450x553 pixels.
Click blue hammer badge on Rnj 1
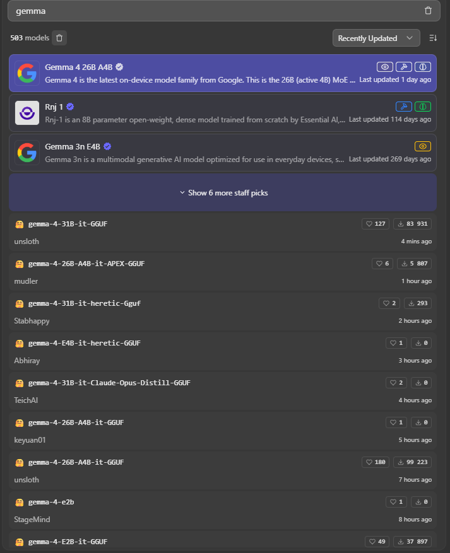pyautogui.click(x=404, y=107)
